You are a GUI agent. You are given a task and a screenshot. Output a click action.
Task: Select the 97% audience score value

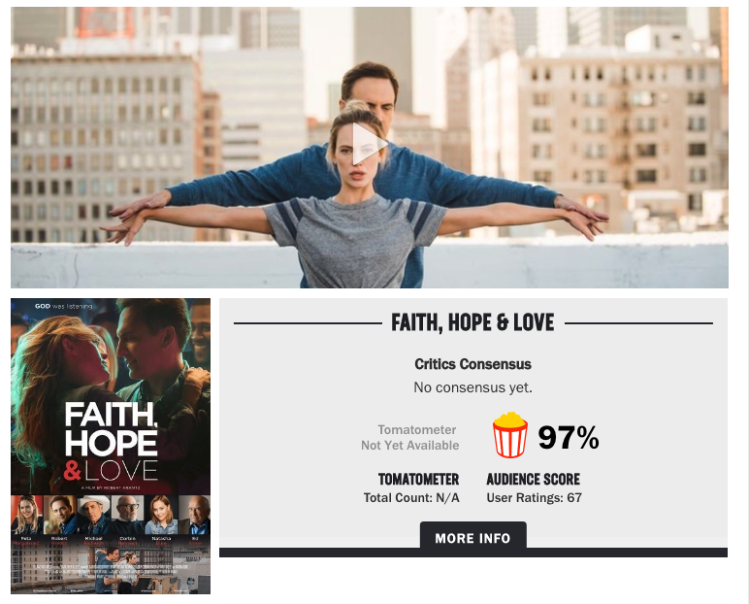pos(569,437)
